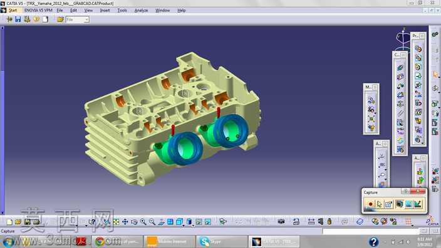Click the Open folder icon in bottom toolbar

tap(18, 222)
